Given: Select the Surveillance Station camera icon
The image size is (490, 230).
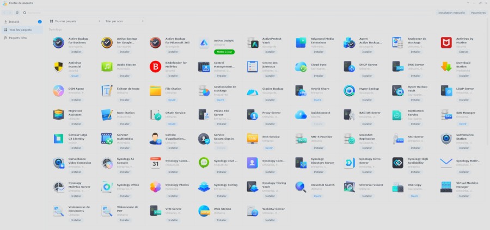Looking at the screenshot, I should 446,139.
